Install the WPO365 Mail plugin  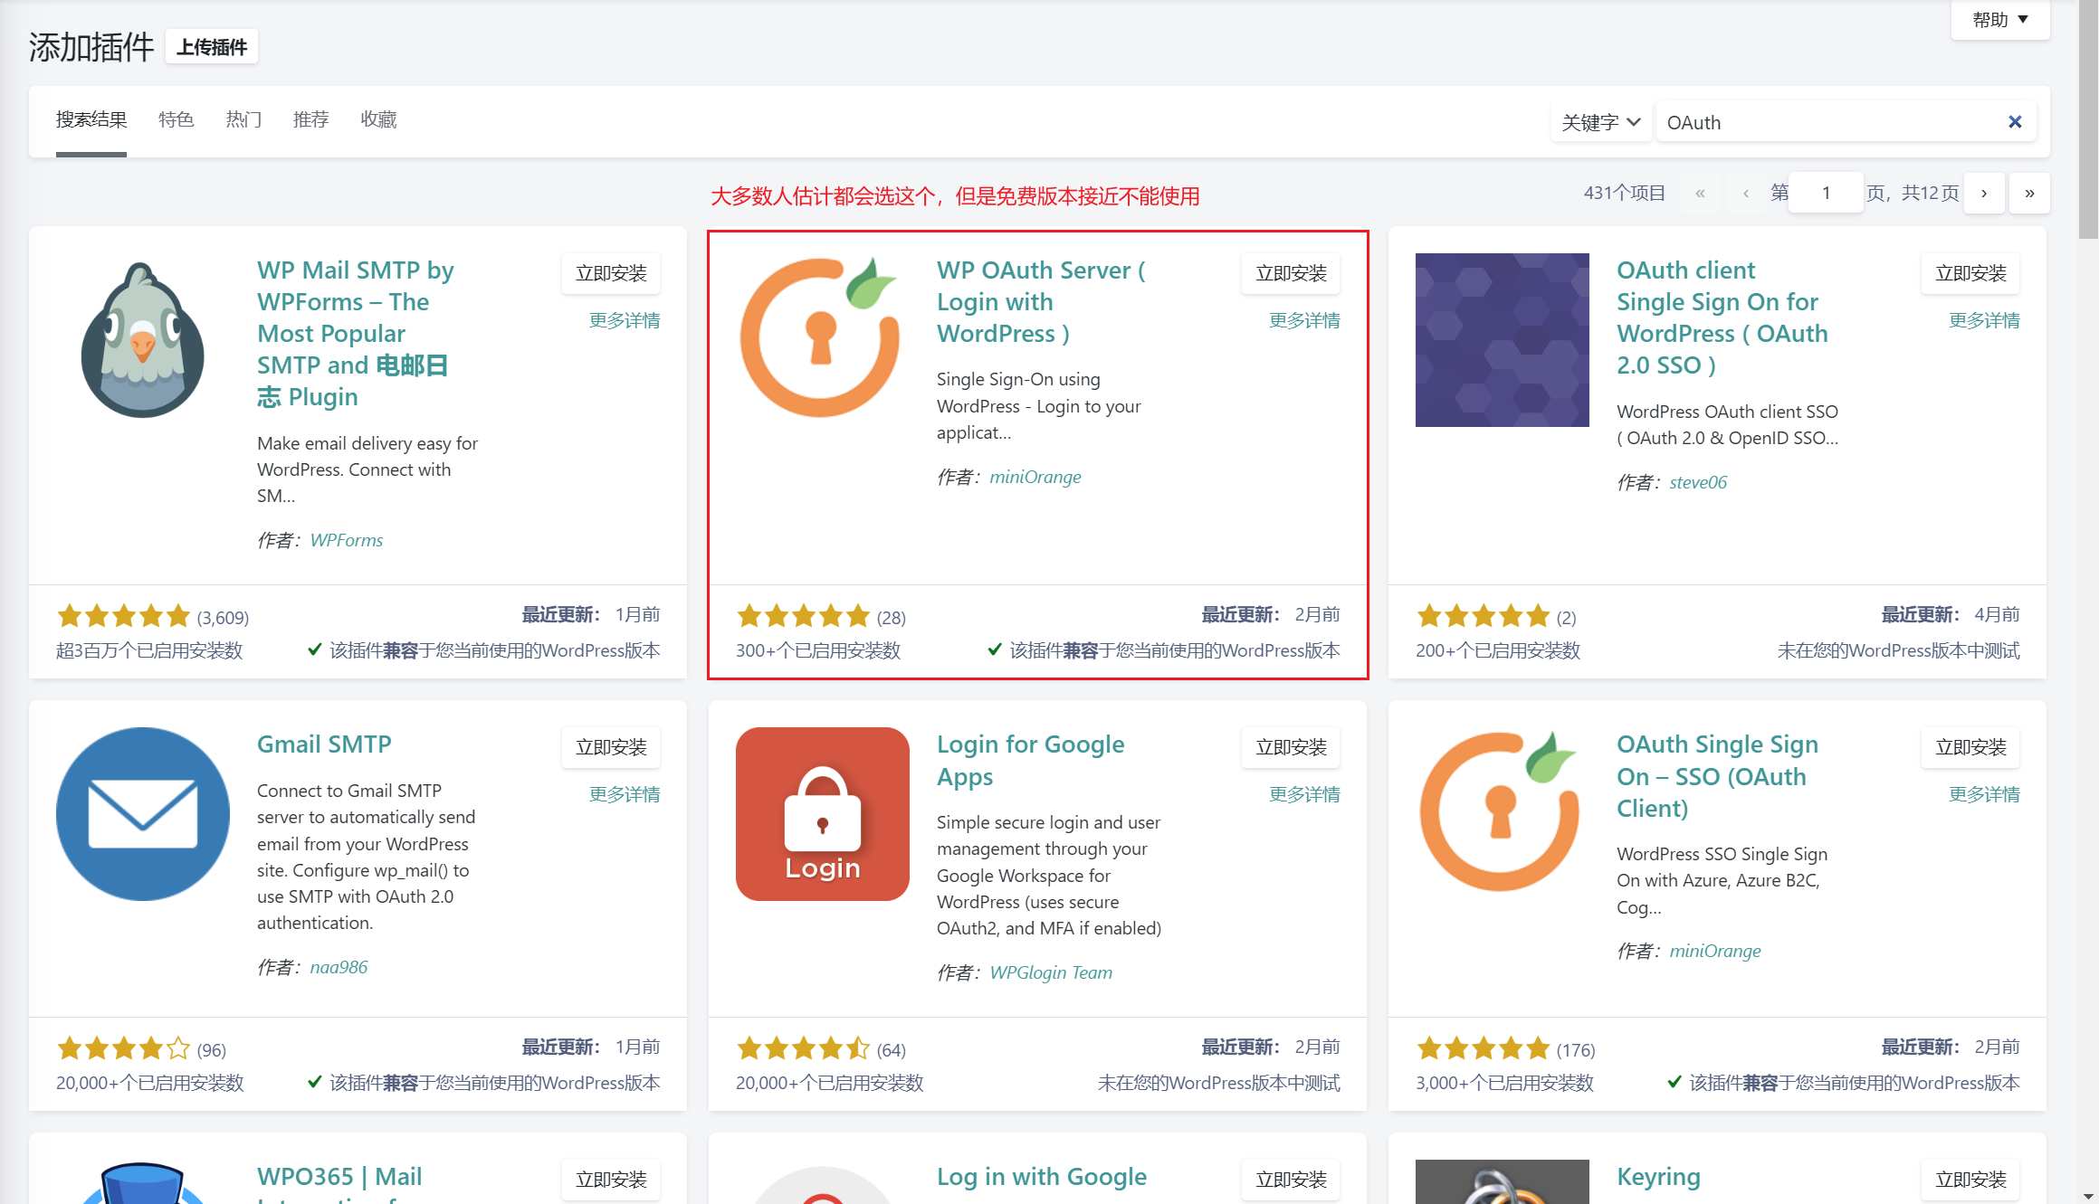pos(611,1180)
